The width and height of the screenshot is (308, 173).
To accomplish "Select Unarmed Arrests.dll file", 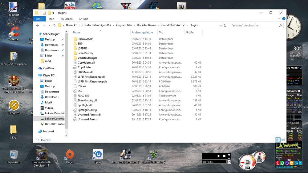I will coord(89,115).
